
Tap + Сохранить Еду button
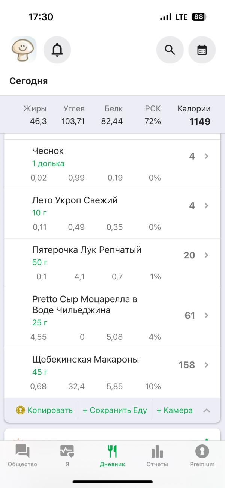click(115, 410)
